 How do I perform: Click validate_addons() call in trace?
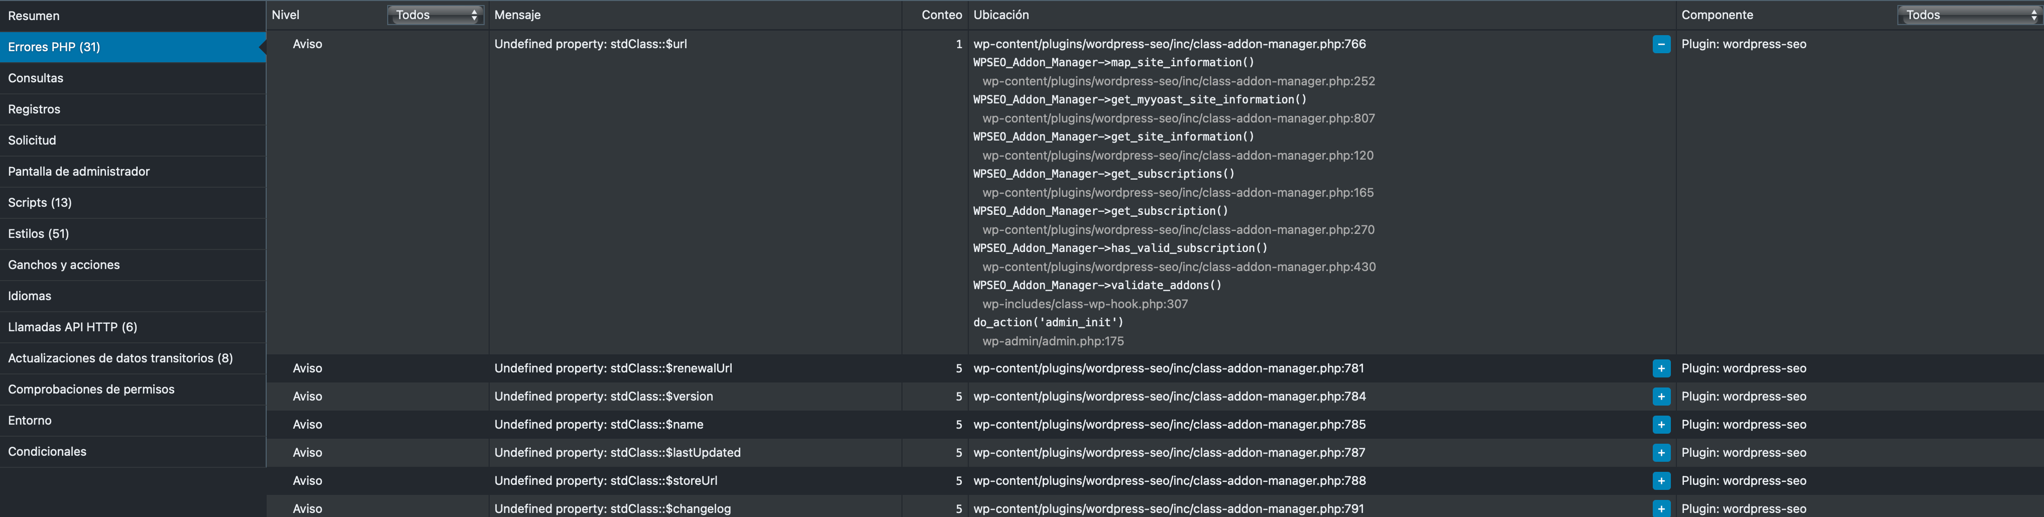pos(1097,286)
